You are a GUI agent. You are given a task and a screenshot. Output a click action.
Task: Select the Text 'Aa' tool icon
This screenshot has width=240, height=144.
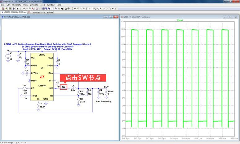pyautogui.click(x=113, y=8)
